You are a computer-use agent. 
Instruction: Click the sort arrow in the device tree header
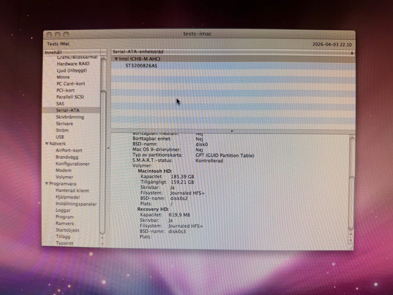pyautogui.click(x=352, y=53)
